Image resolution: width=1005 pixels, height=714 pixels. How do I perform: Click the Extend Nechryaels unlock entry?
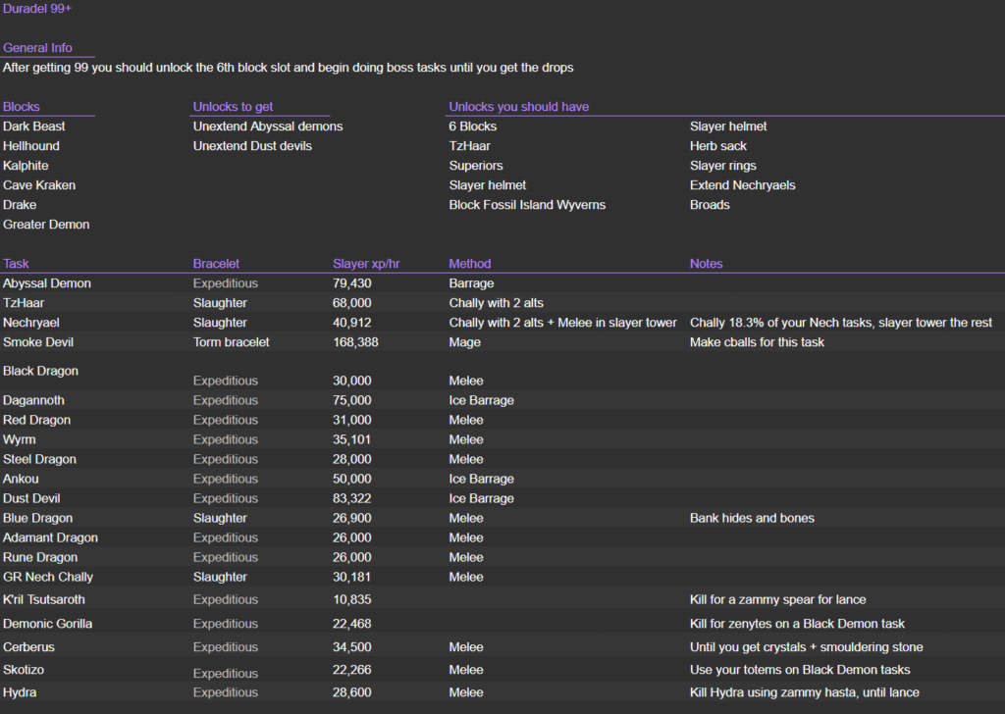742,185
